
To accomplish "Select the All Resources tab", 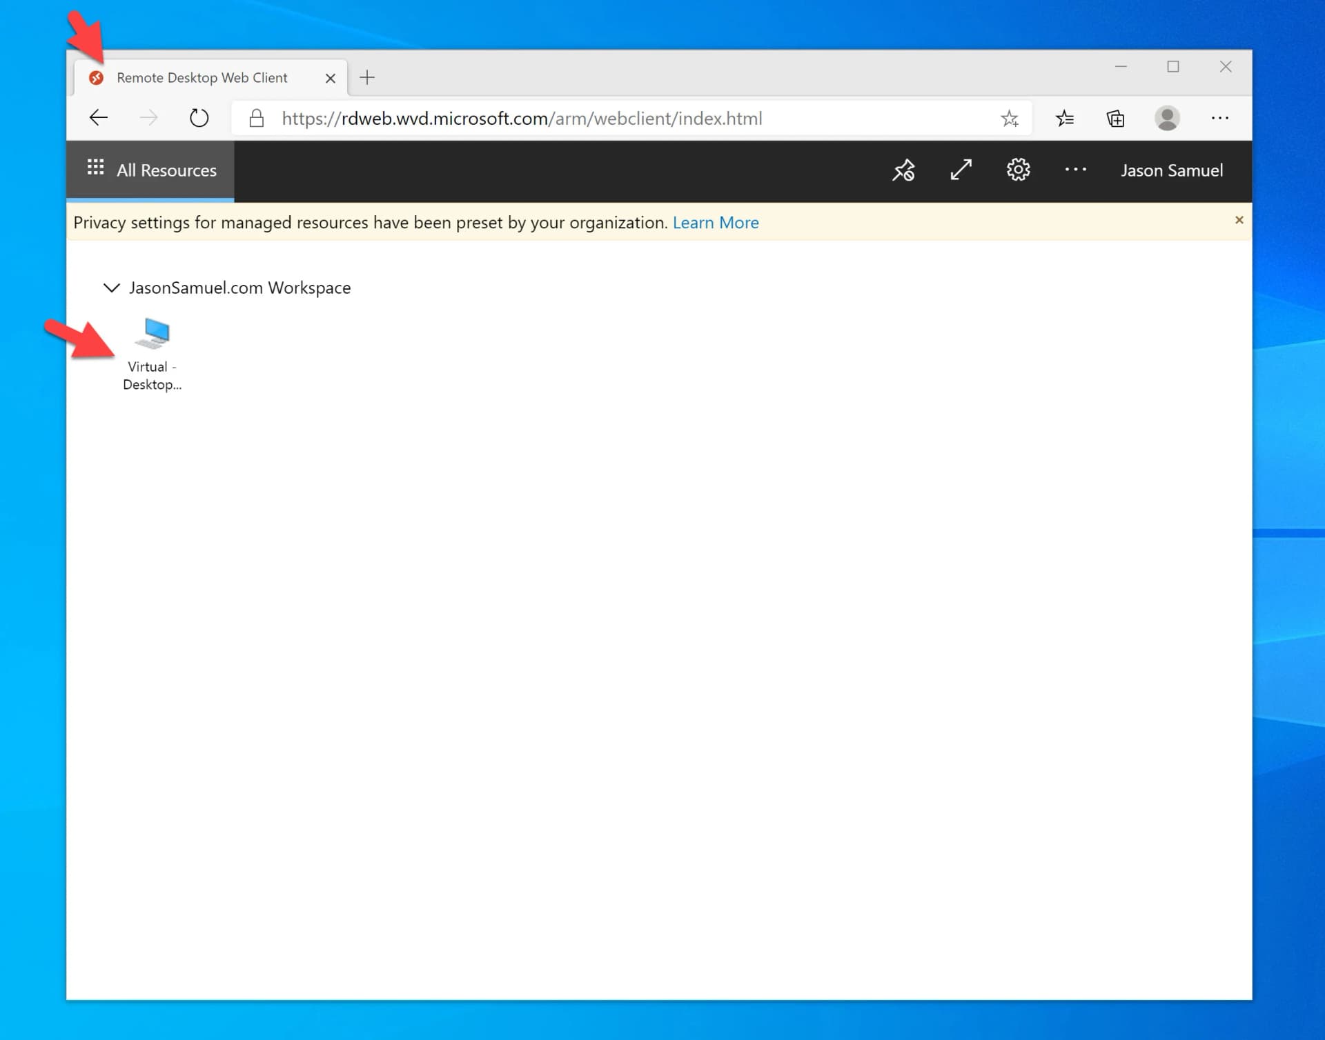I will point(150,170).
